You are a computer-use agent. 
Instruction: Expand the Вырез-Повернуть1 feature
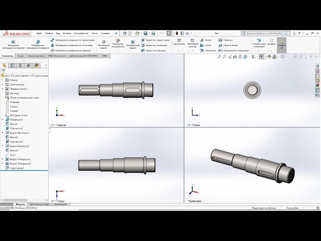pyautogui.click(x=3, y=159)
